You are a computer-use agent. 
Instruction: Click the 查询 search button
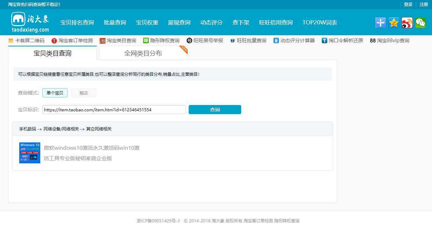click(215, 110)
